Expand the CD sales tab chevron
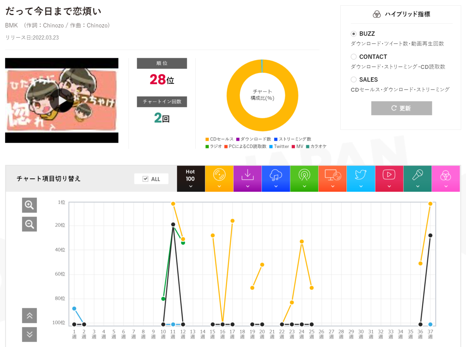This screenshot has height=347, width=466. pyautogui.click(x=219, y=186)
